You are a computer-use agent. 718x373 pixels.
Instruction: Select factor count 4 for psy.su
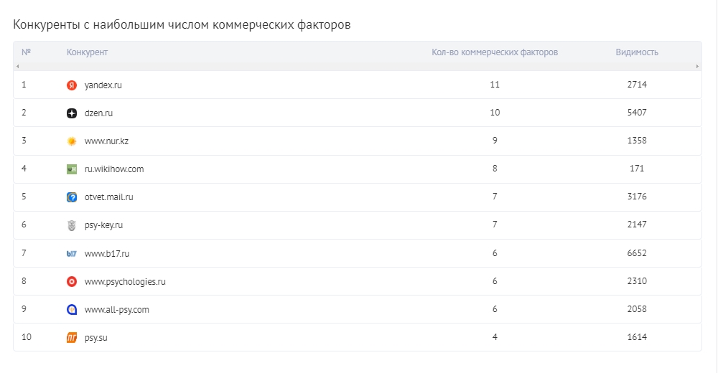coord(495,337)
